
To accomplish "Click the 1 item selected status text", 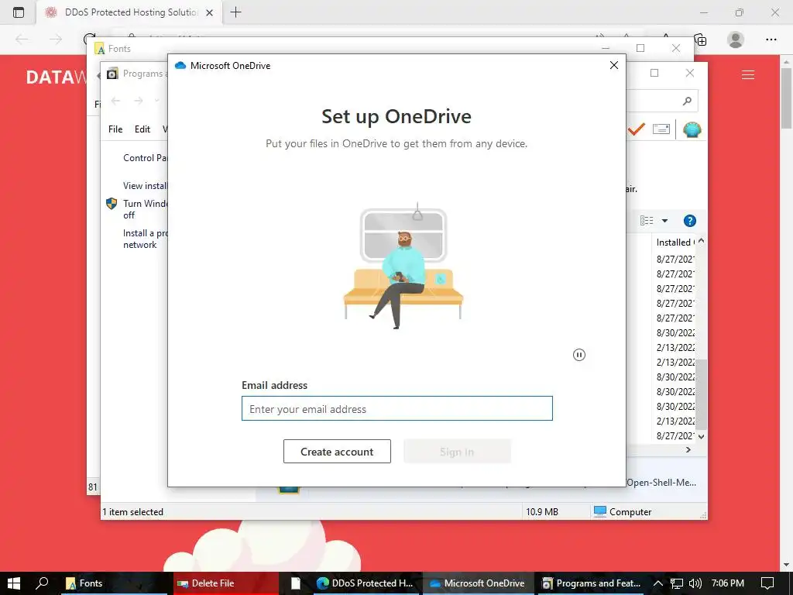I will coord(133,511).
